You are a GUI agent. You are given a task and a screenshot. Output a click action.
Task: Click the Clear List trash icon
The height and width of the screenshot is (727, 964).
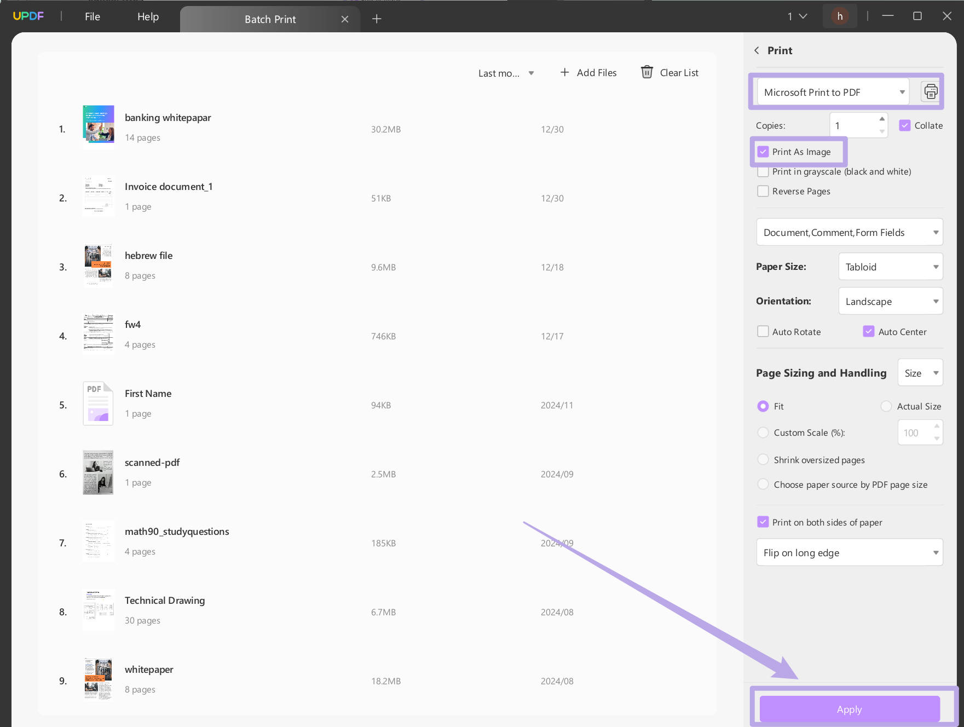pyautogui.click(x=646, y=72)
